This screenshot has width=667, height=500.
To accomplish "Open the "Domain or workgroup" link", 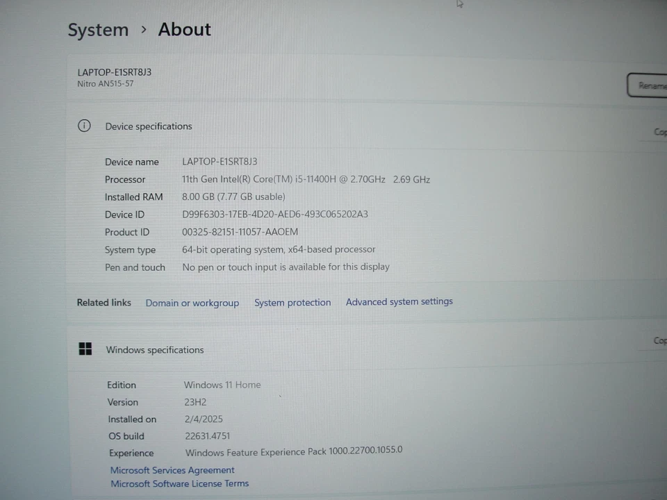I will [192, 303].
